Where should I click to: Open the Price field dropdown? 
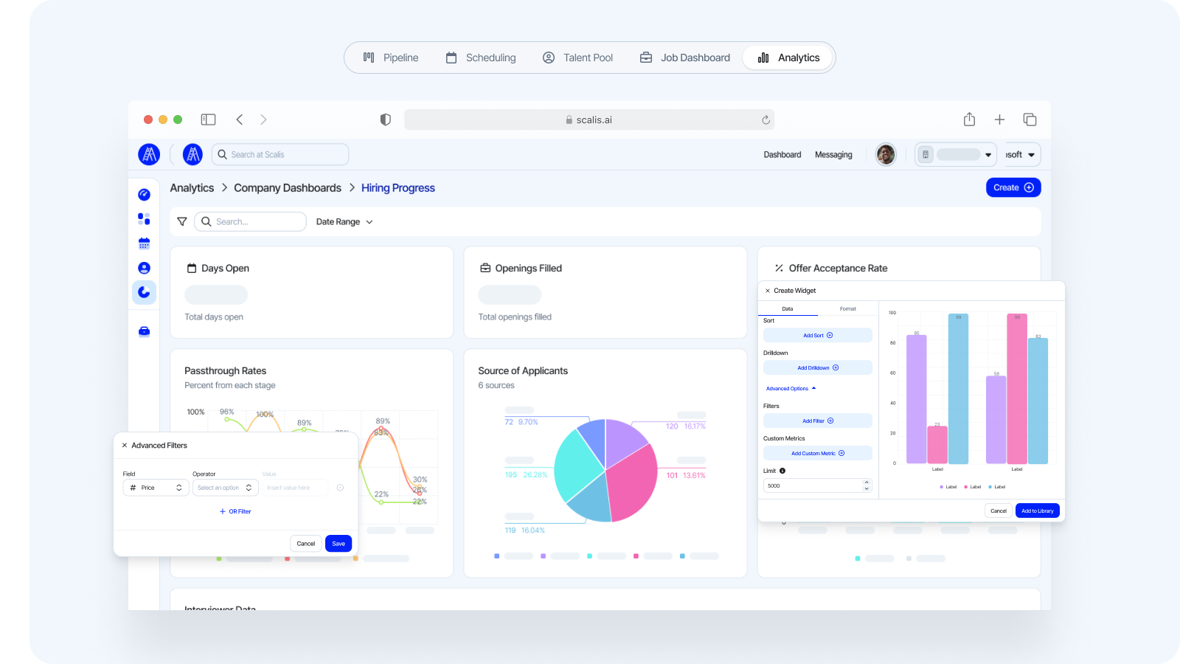(x=156, y=488)
